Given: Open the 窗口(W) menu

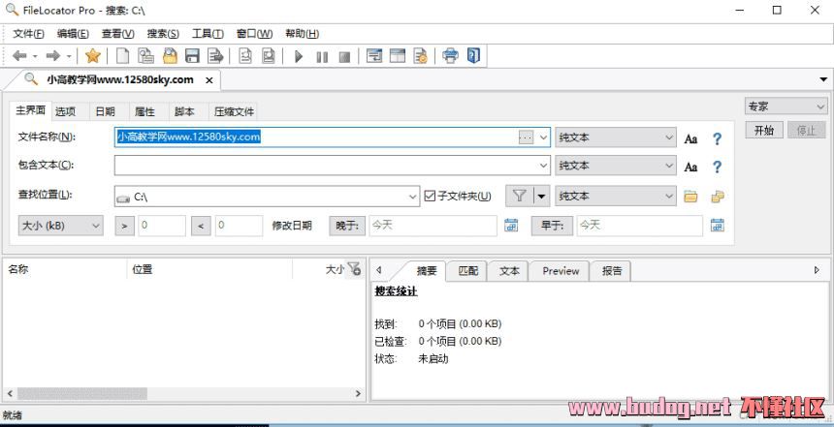Looking at the screenshot, I should (x=254, y=34).
